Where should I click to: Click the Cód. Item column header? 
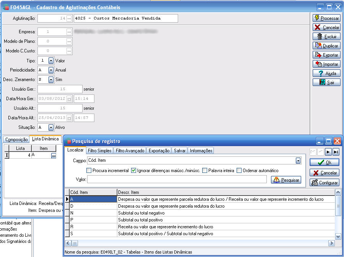93,192
